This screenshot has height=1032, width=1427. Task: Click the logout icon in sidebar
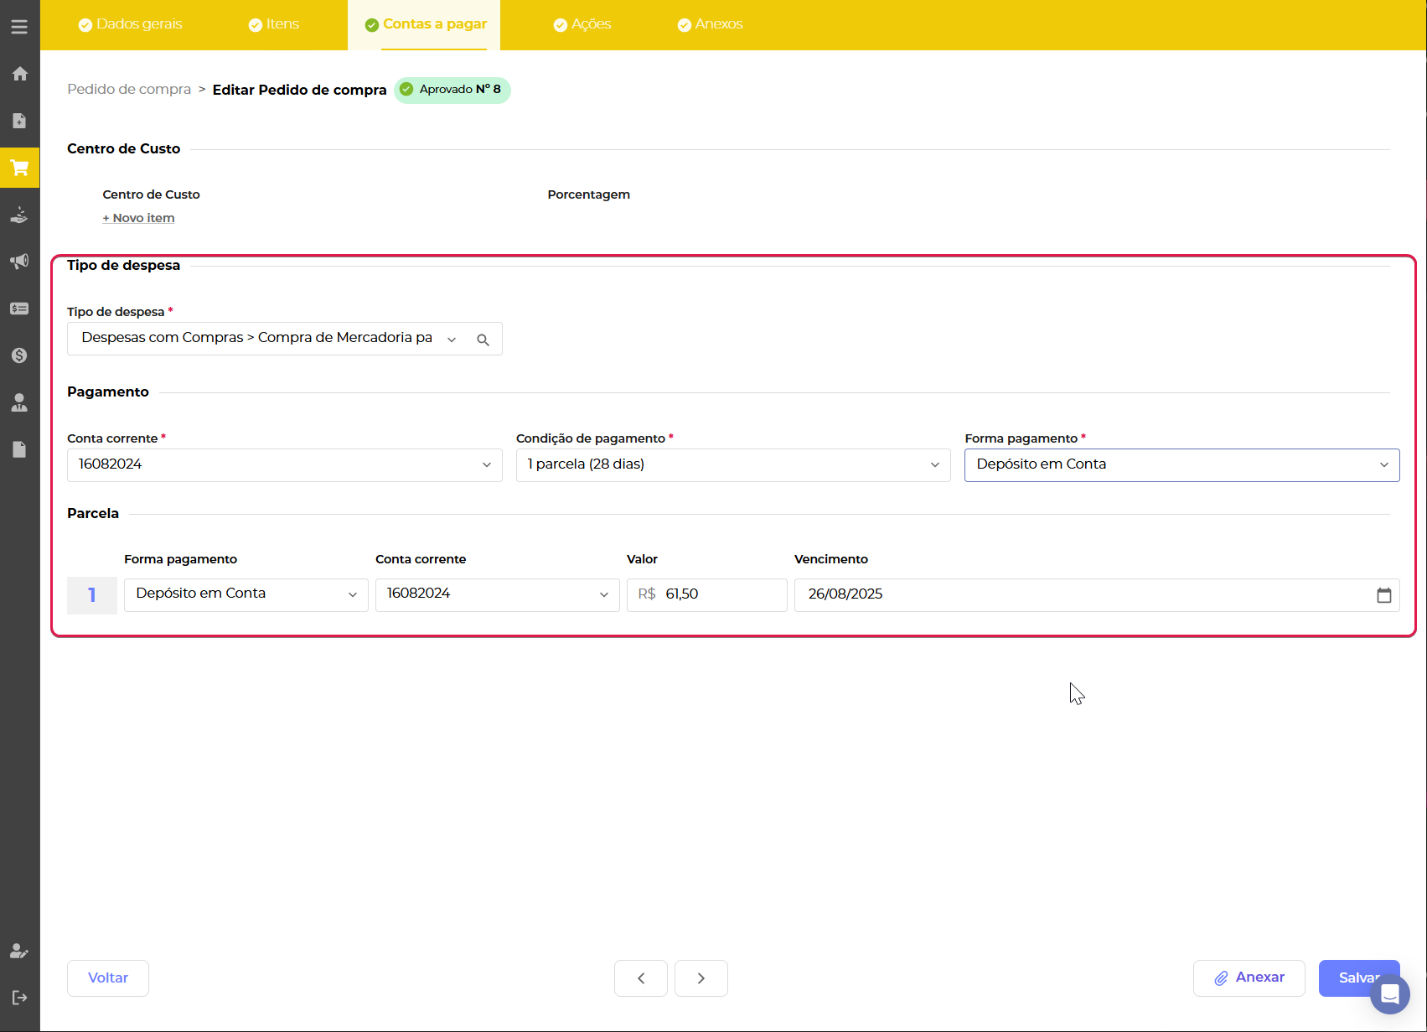pos(19,998)
